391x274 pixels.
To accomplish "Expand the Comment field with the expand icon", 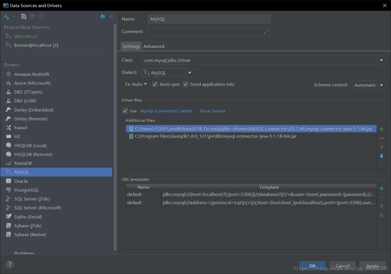I will [266, 32].
